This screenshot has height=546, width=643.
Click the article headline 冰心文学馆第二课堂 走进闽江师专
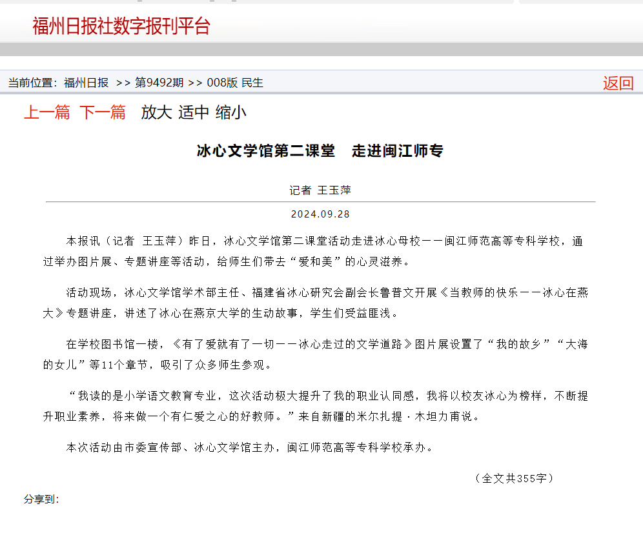point(320,151)
